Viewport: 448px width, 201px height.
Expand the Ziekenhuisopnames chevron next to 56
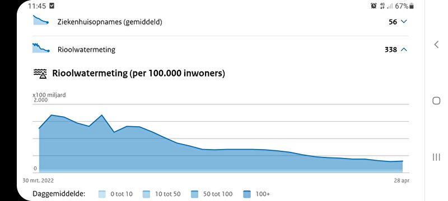pos(403,22)
